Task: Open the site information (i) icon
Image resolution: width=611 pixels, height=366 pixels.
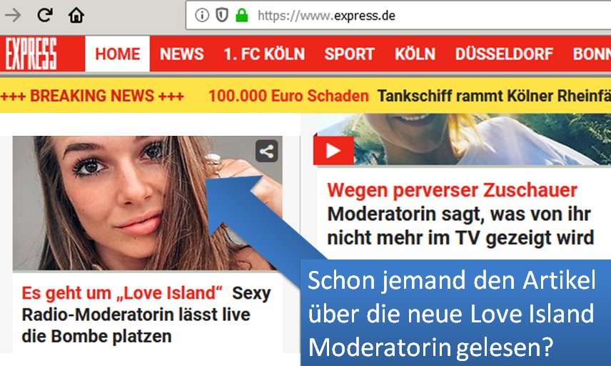Action: tap(202, 15)
